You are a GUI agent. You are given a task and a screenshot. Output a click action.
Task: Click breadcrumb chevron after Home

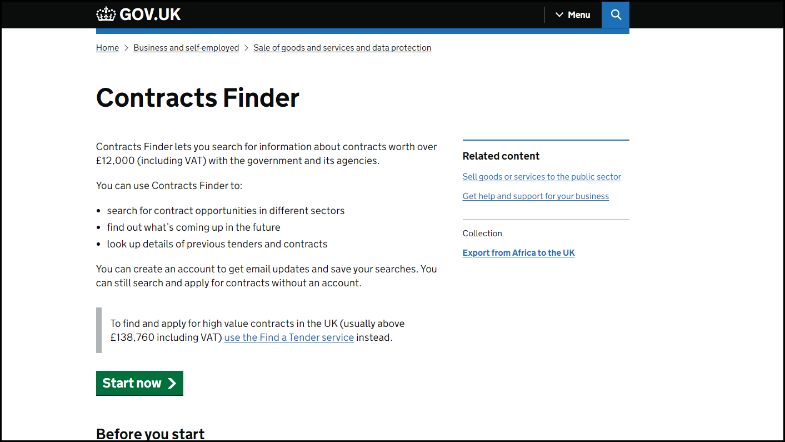pos(126,48)
